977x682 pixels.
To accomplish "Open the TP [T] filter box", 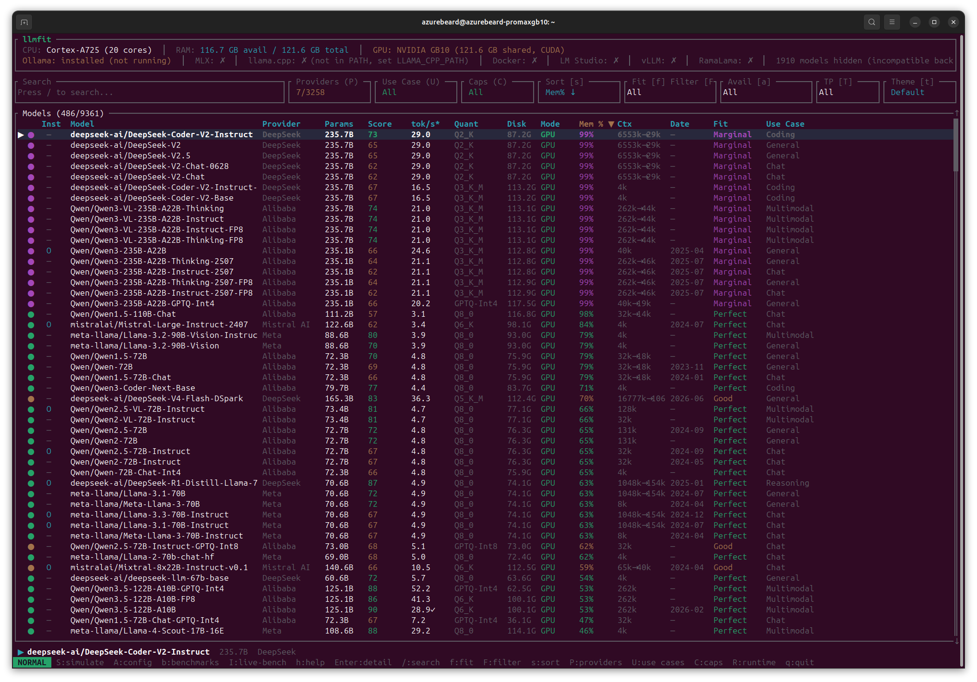I will point(848,92).
